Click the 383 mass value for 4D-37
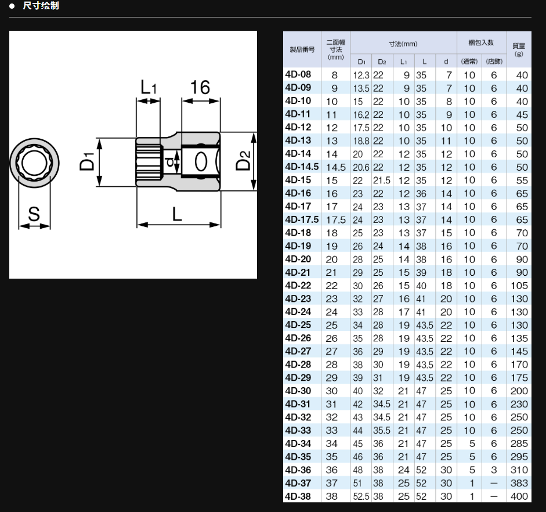 click(519, 483)
